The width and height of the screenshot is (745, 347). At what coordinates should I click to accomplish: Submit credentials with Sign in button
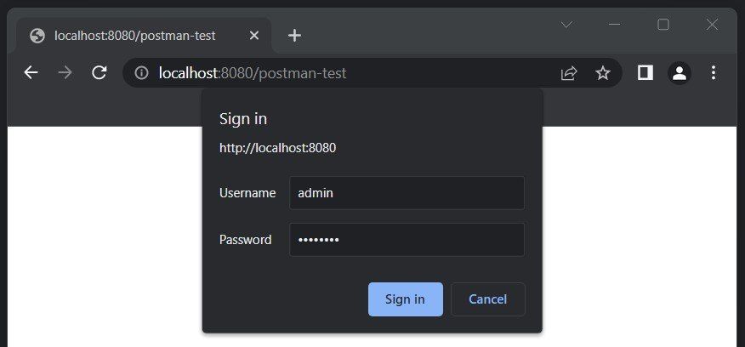click(x=406, y=299)
